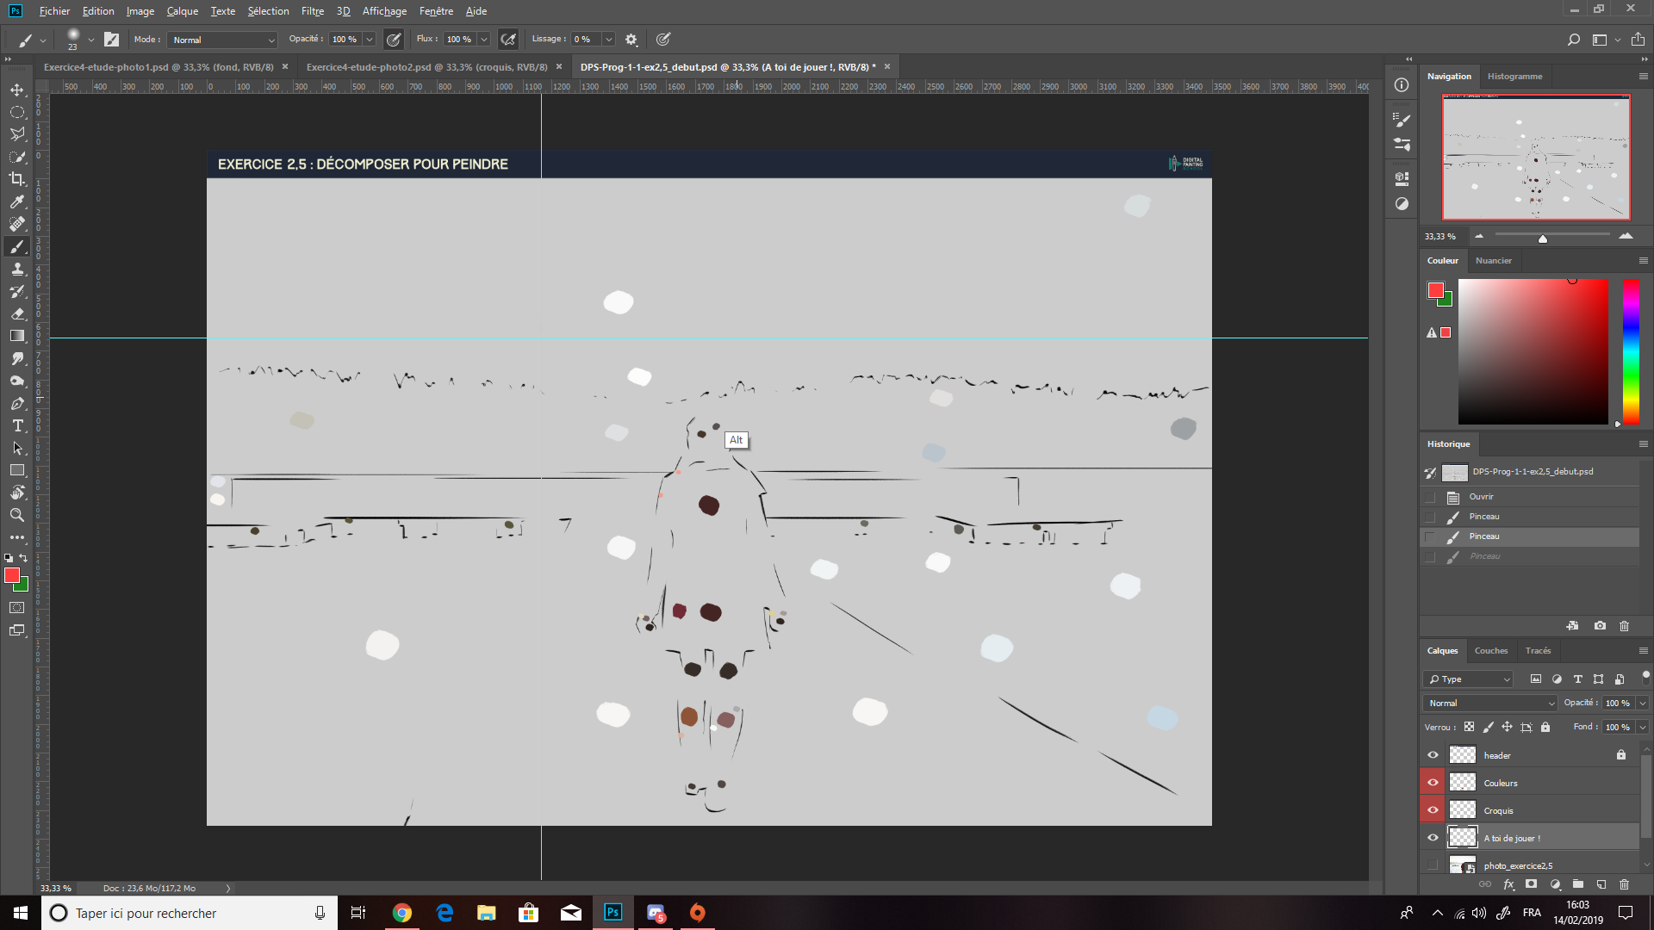
Task: Select the Type tool
Action: (x=17, y=425)
